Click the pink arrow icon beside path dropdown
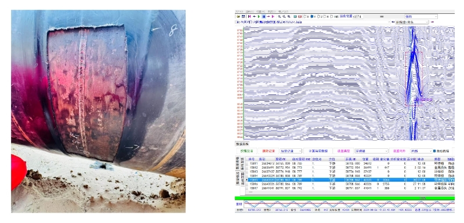Viewport: 464px width, 223px height. [x=432, y=22]
